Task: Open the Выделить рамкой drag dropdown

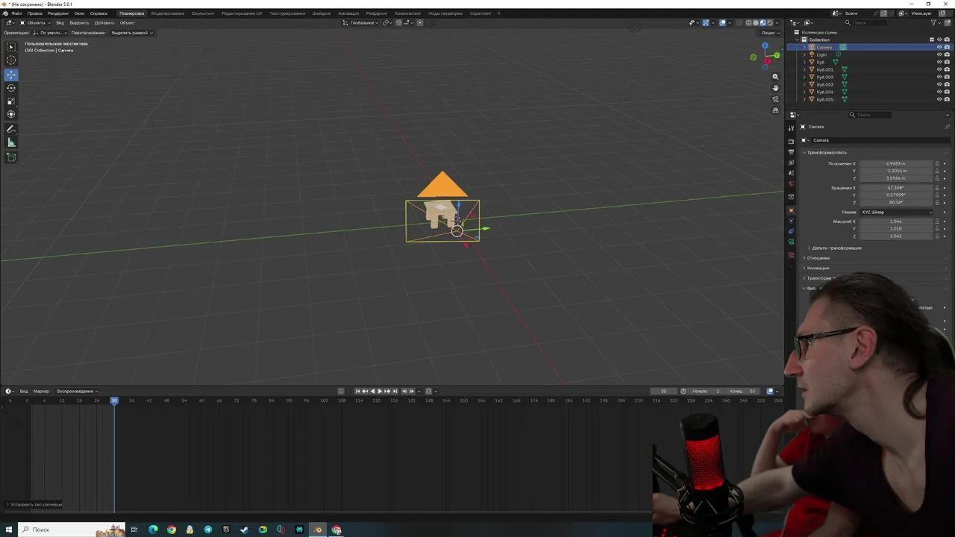Action: point(131,33)
